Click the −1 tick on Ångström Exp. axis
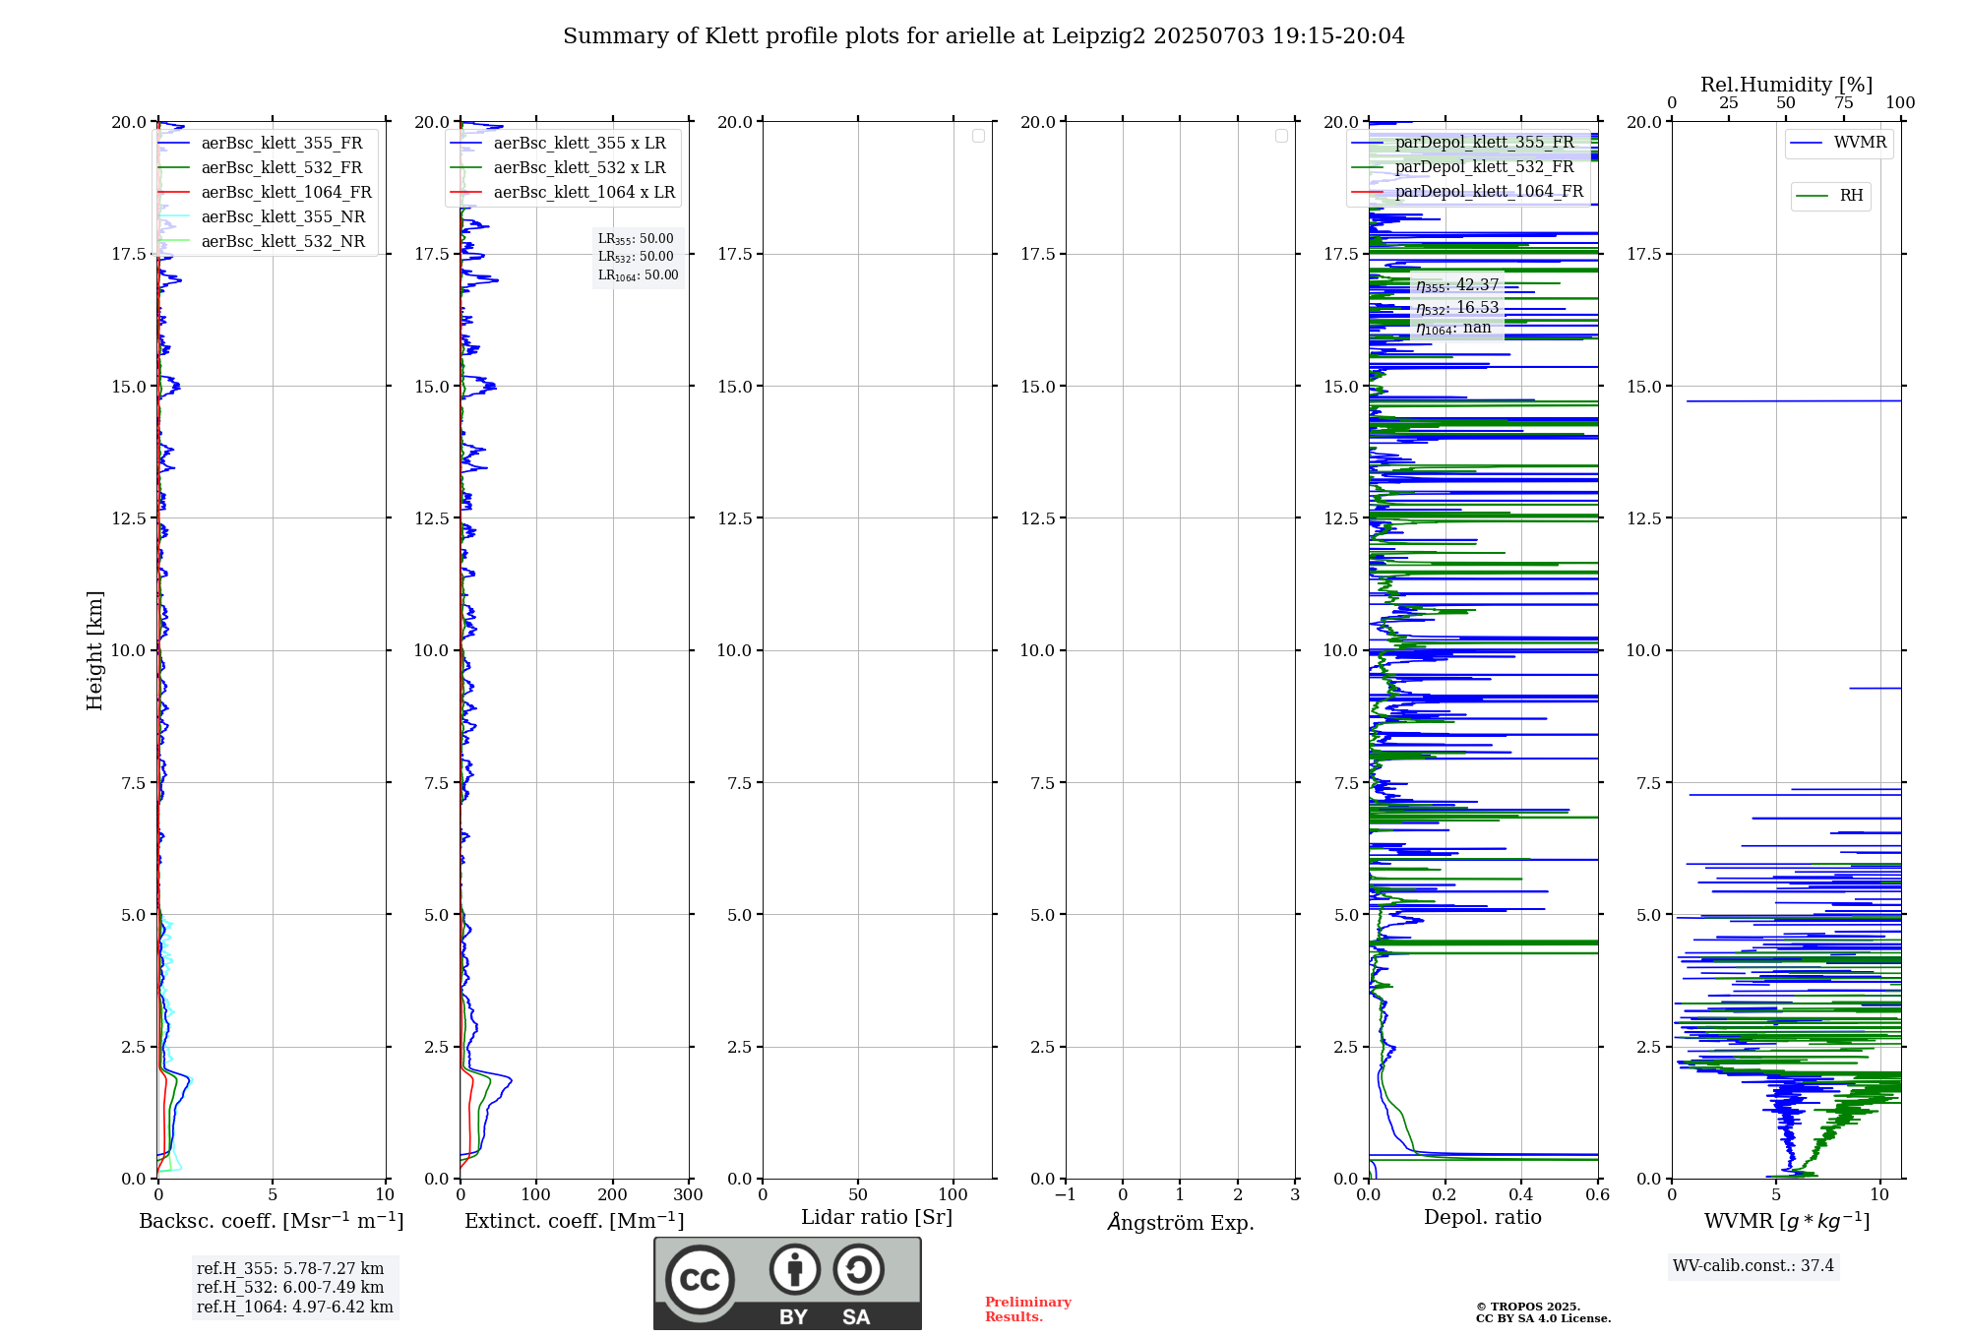The image size is (1968, 1338). point(1066,1194)
